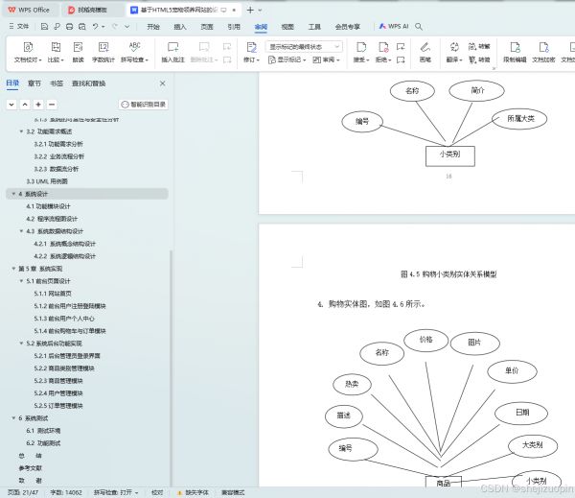Viewport: 575px width, 498px height.
Task: Click 页面 21/47 page indicator
Action: [x=23, y=492]
